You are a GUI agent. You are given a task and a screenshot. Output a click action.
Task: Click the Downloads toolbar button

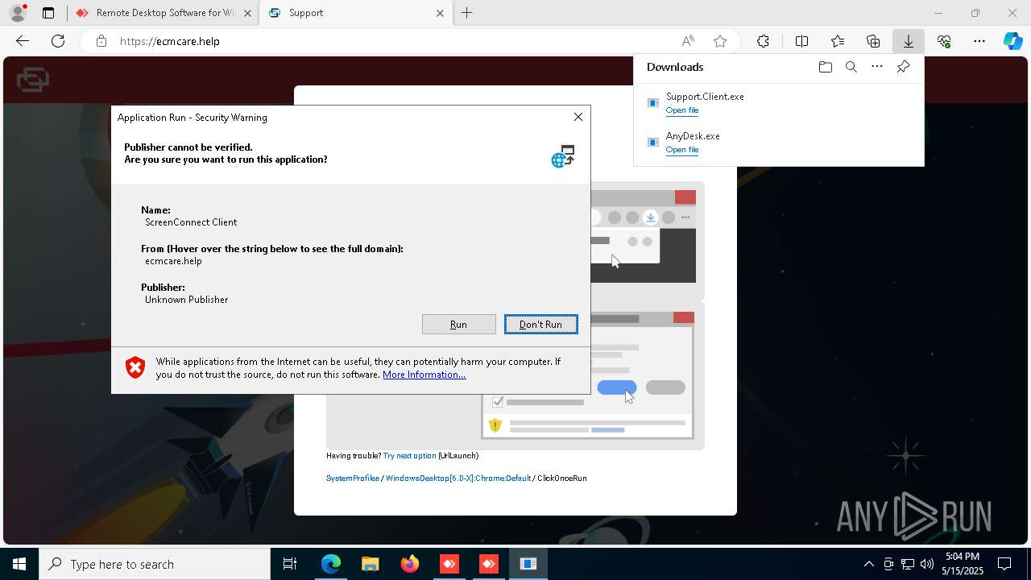click(908, 41)
